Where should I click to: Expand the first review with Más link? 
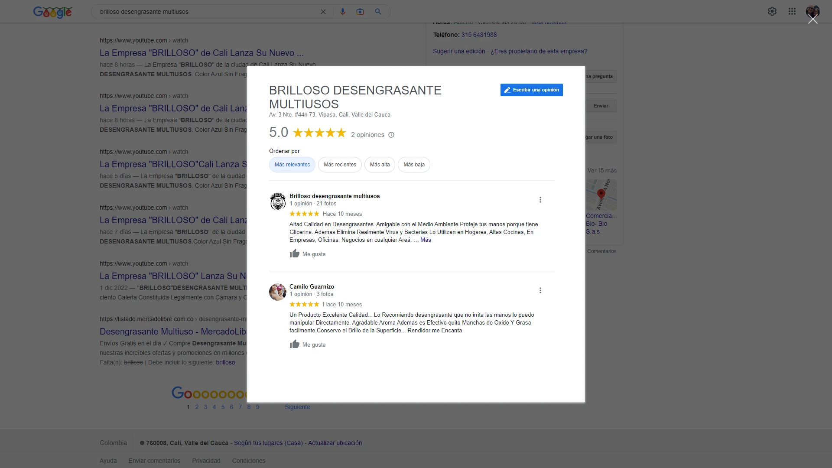(426, 240)
